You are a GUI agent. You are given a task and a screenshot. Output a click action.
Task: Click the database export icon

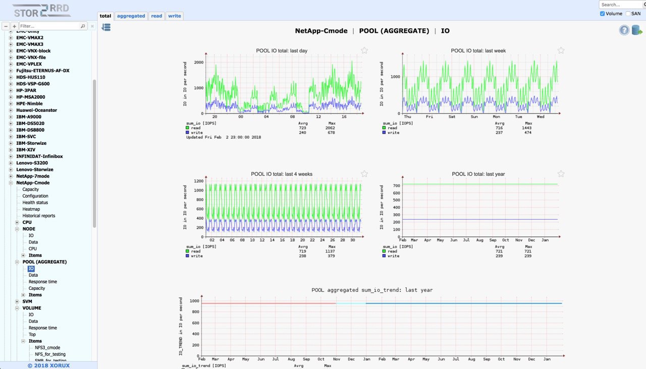[x=636, y=30]
